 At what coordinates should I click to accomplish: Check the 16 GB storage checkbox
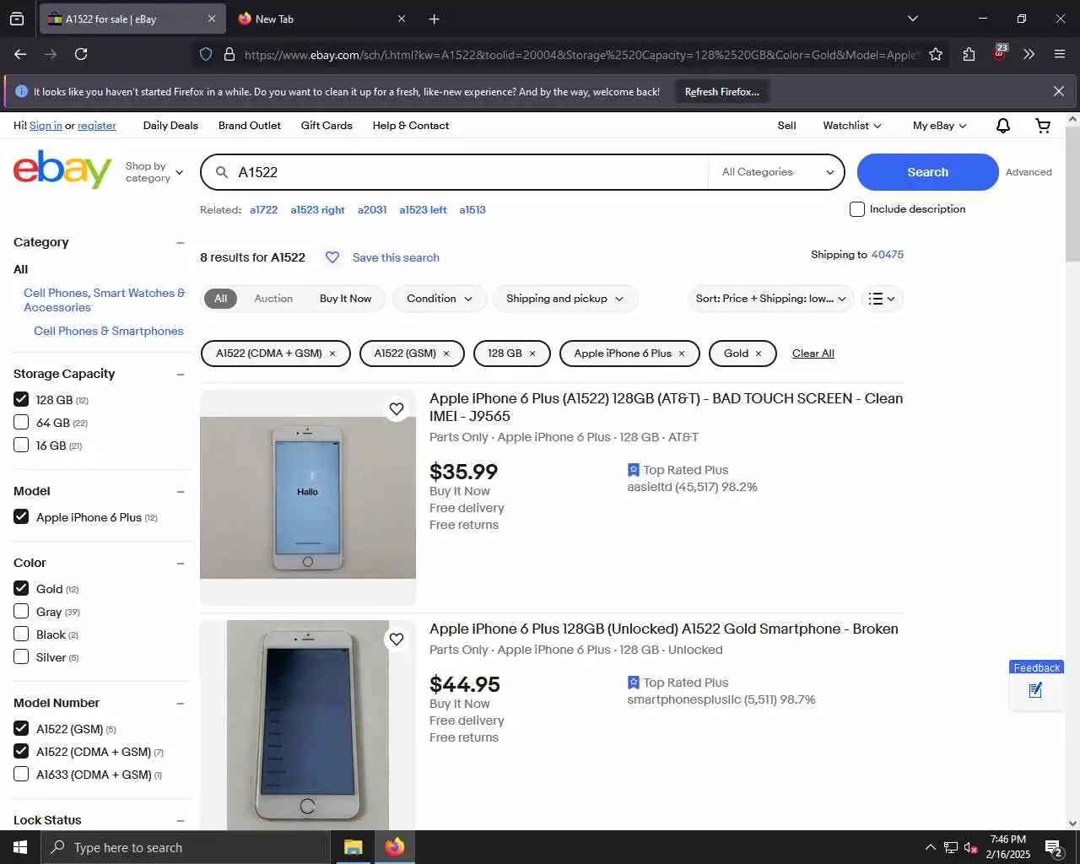(x=21, y=445)
